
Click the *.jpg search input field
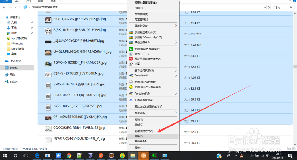pyautogui.click(x=282, y=7)
